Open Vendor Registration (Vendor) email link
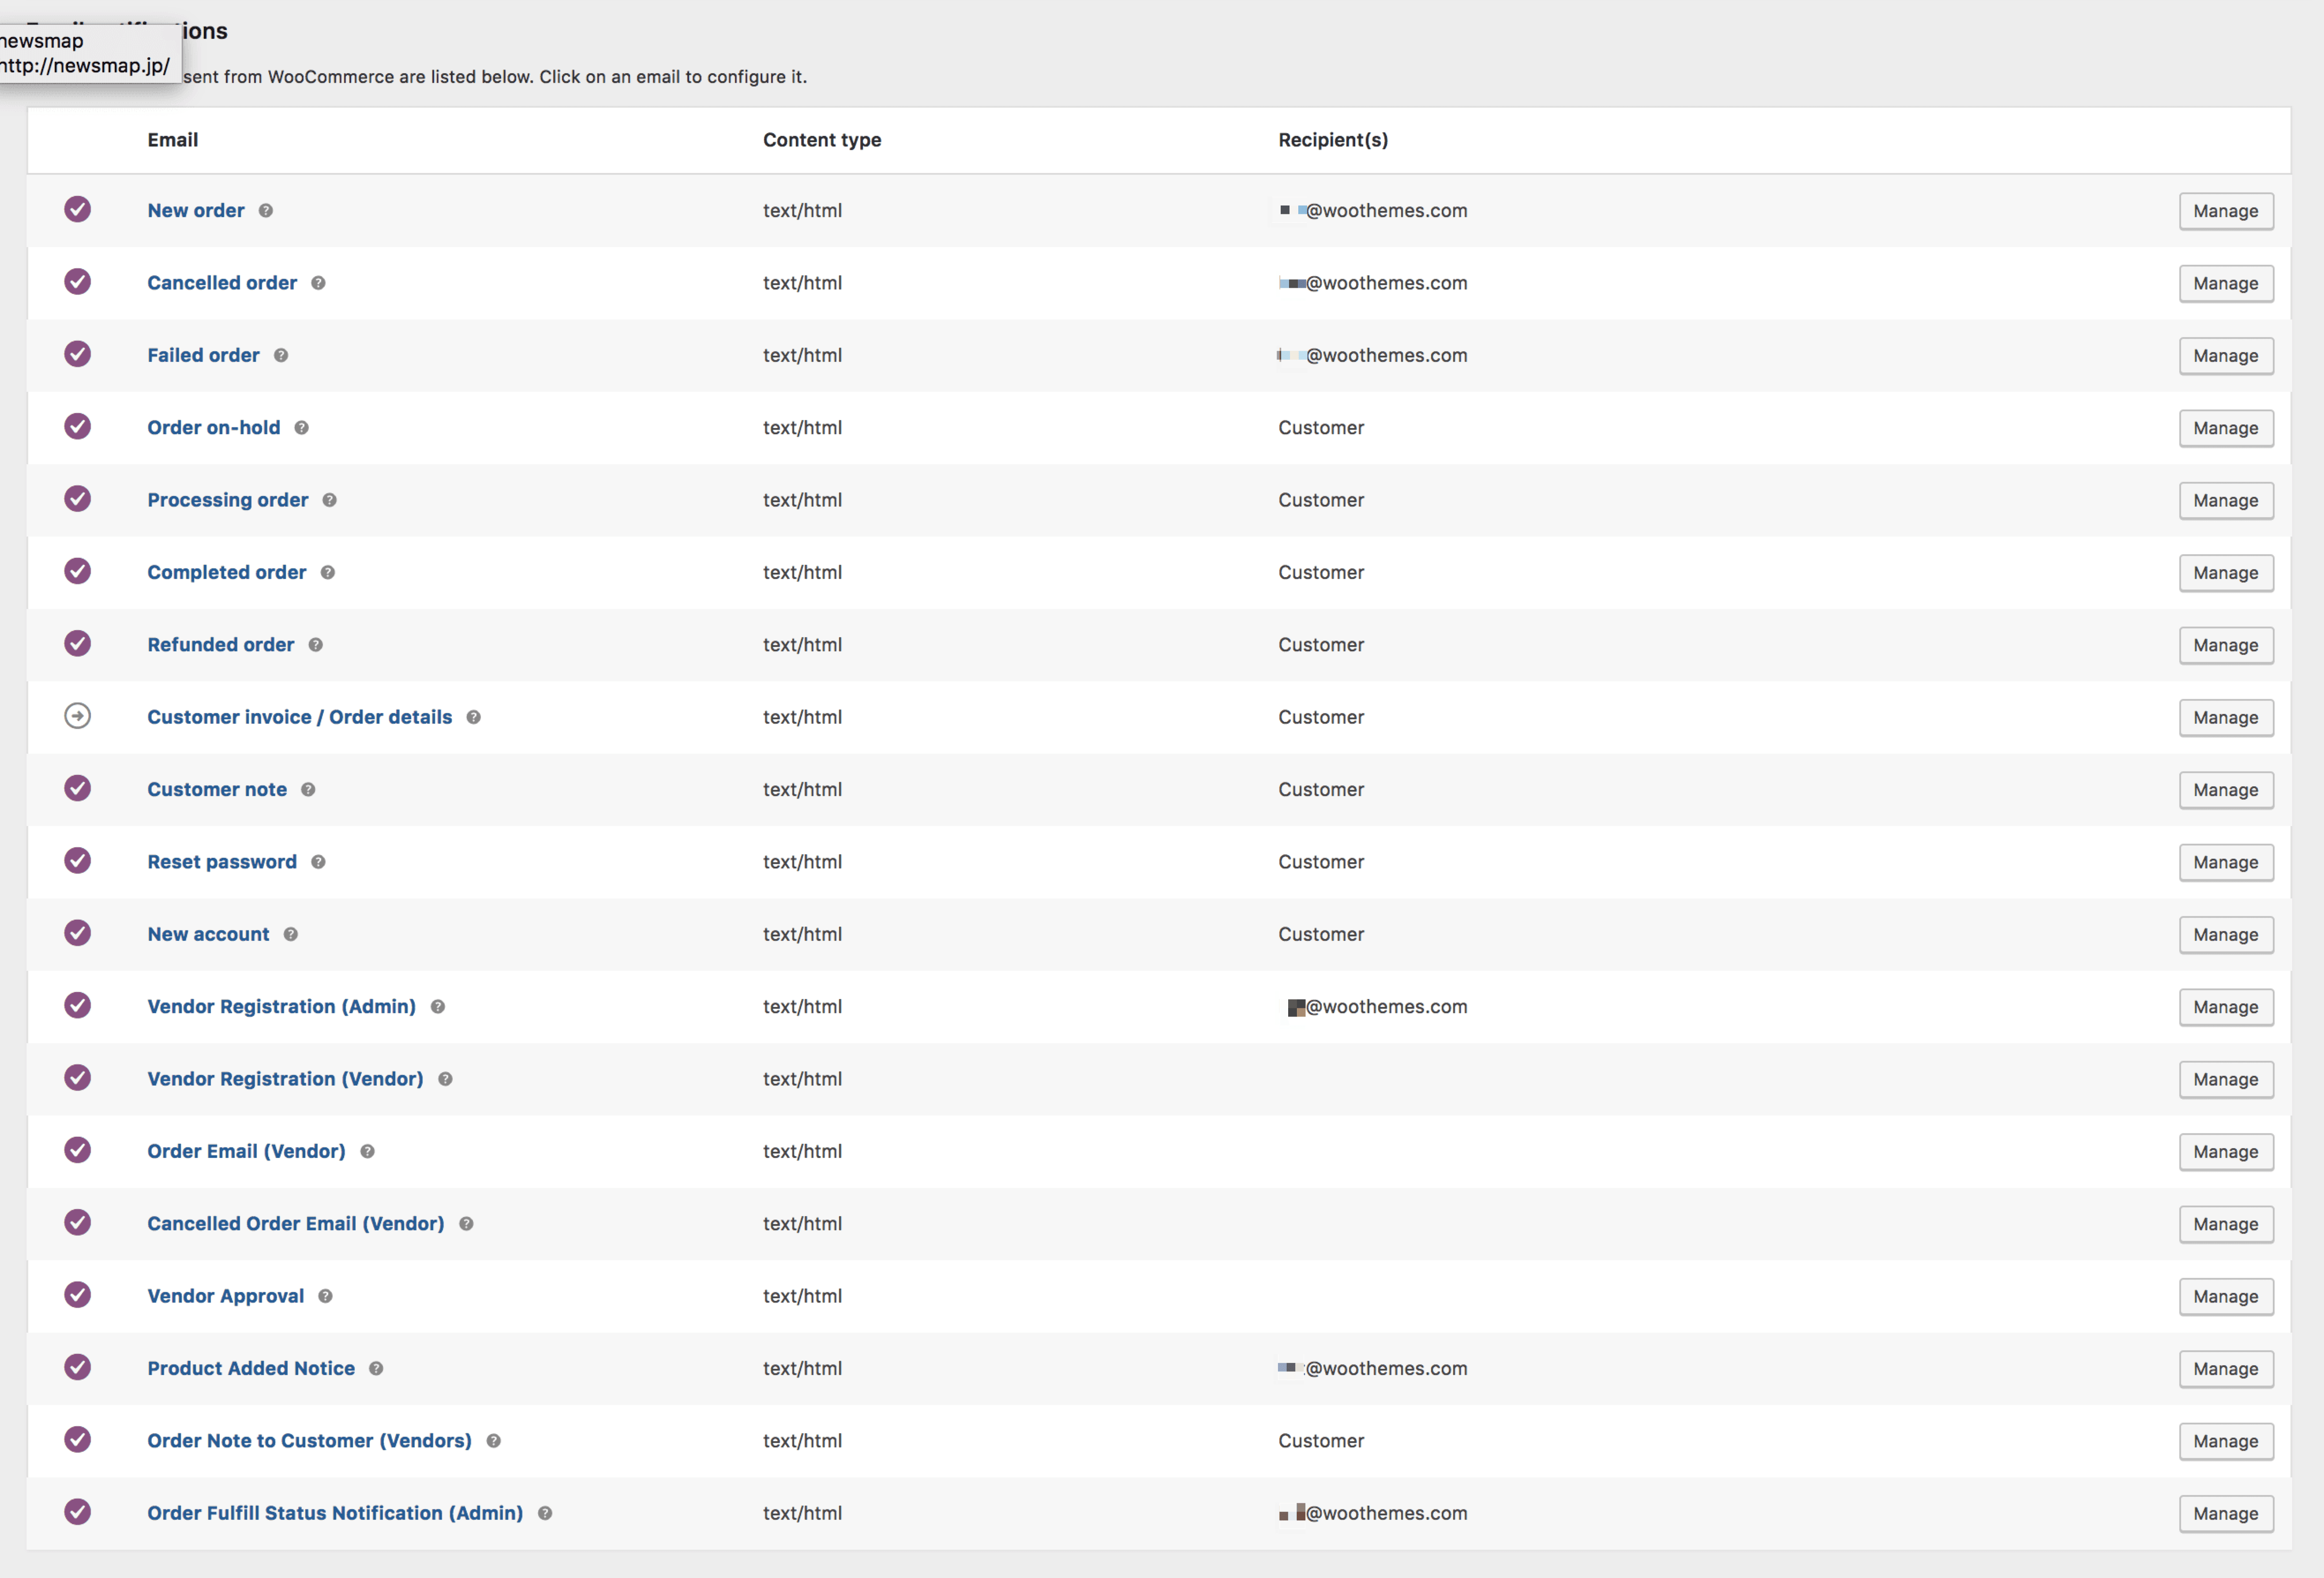Screen dimensions: 2324x1578 pyautogui.click(x=286, y=1079)
